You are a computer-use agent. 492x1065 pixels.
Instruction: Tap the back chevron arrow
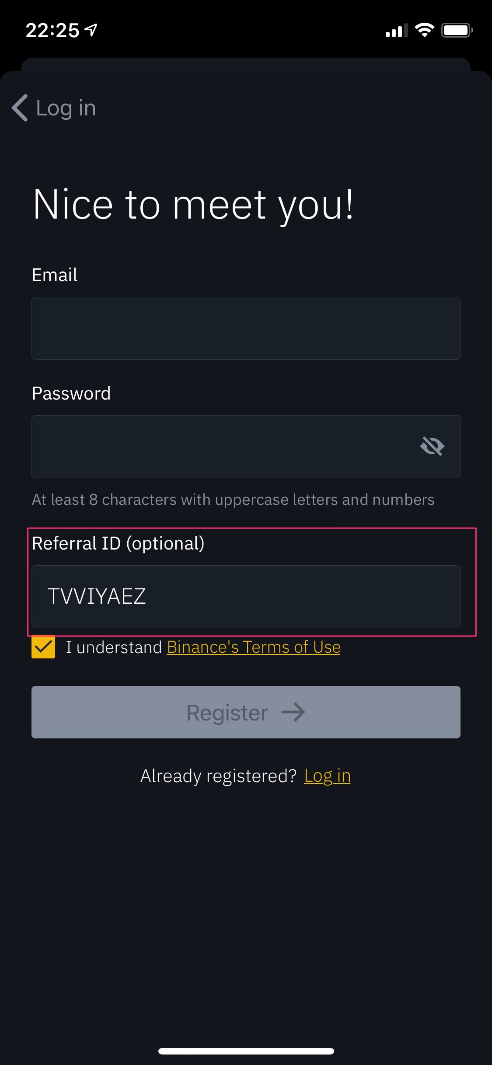pyautogui.click(x=20, y=108)
